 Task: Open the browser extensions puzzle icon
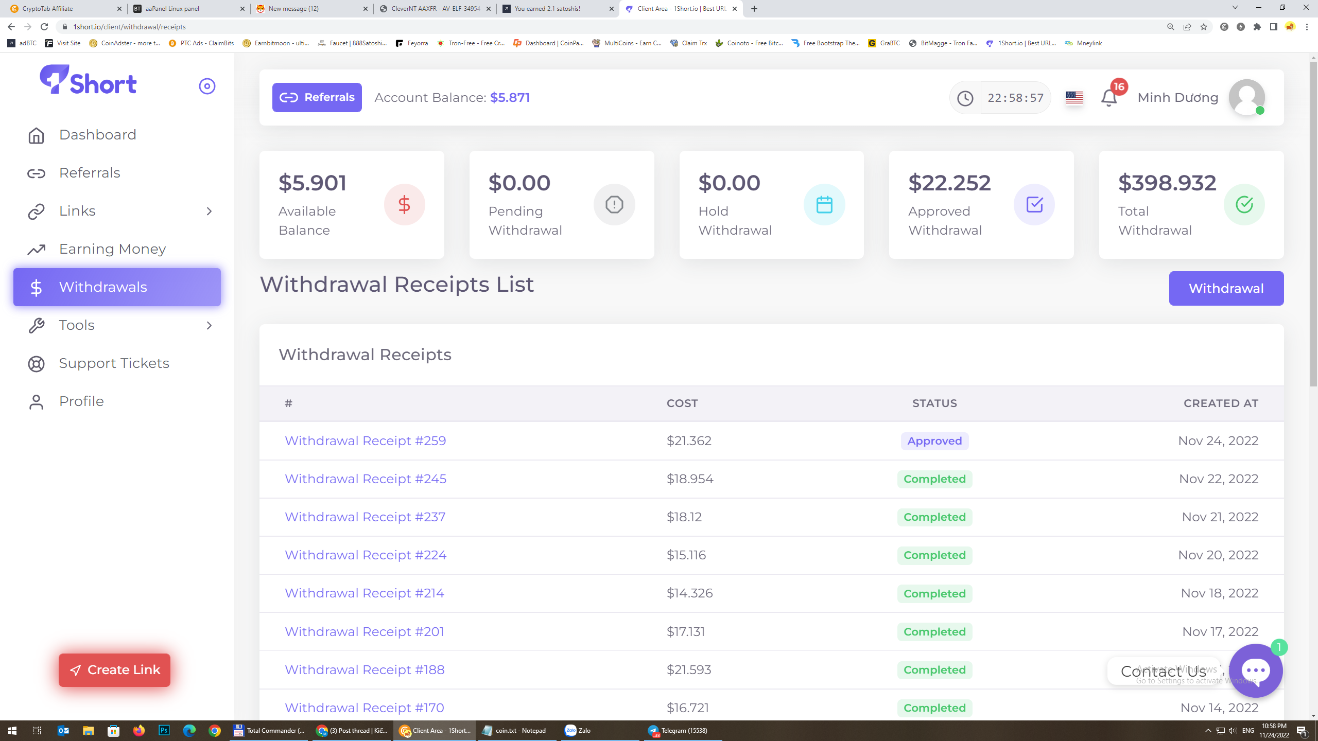[x=1257, y=27]
